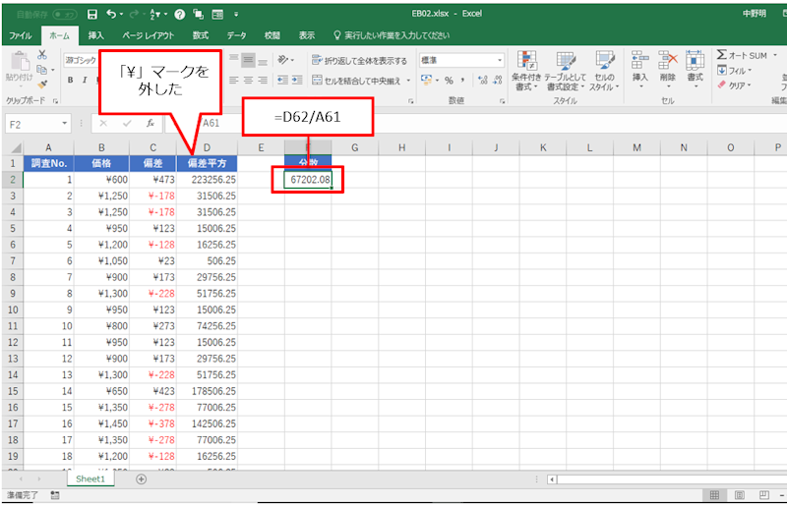Open the 挿入 ribbon tab
Screen dimensions: 787x505
95,35
